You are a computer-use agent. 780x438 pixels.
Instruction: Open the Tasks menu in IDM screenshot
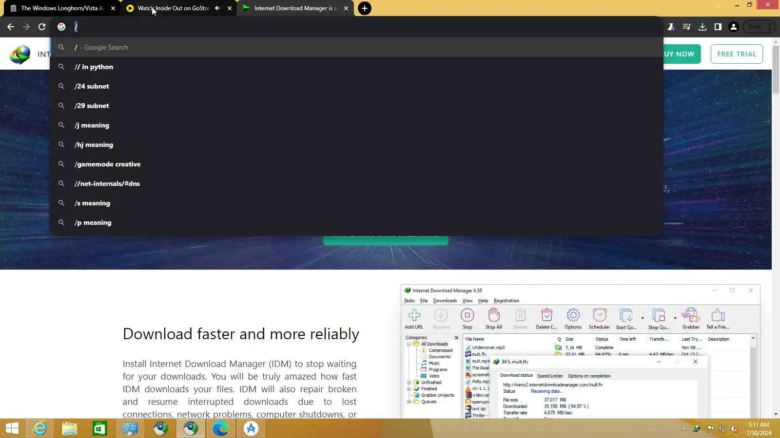tap(409, 301)
